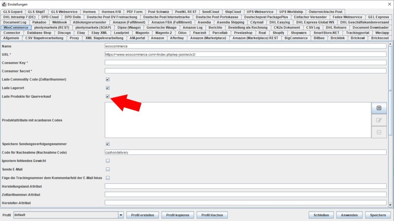Open the CSV Stapelverarbeitung tab
Image resolution: width=394 pixels, height=221 pixels.
click(44, 38)
